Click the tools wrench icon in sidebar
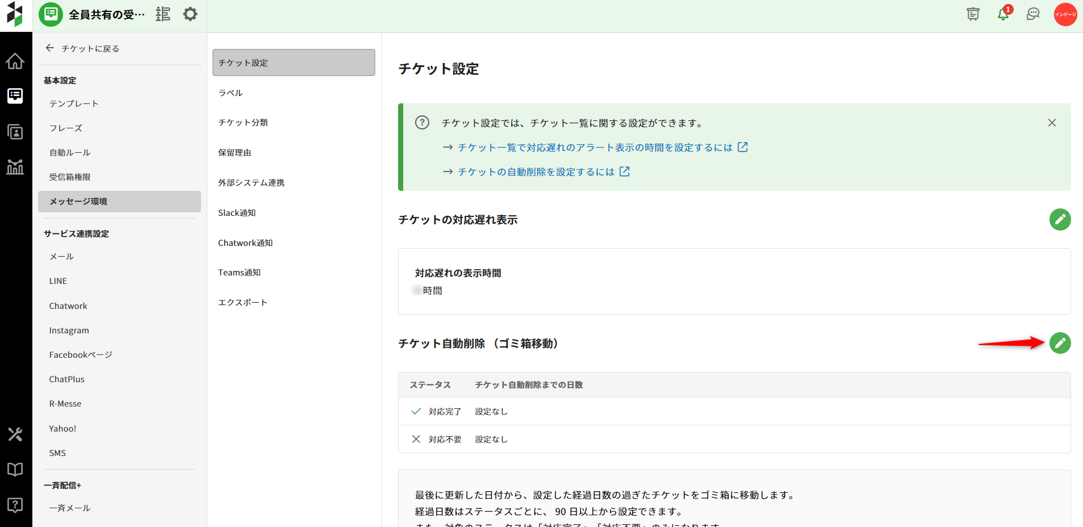The height and width of the screenshot is (527, 1083). [15, 434]
